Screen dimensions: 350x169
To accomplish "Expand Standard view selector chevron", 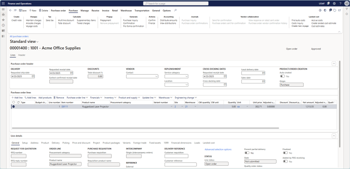I will point(38,42).
